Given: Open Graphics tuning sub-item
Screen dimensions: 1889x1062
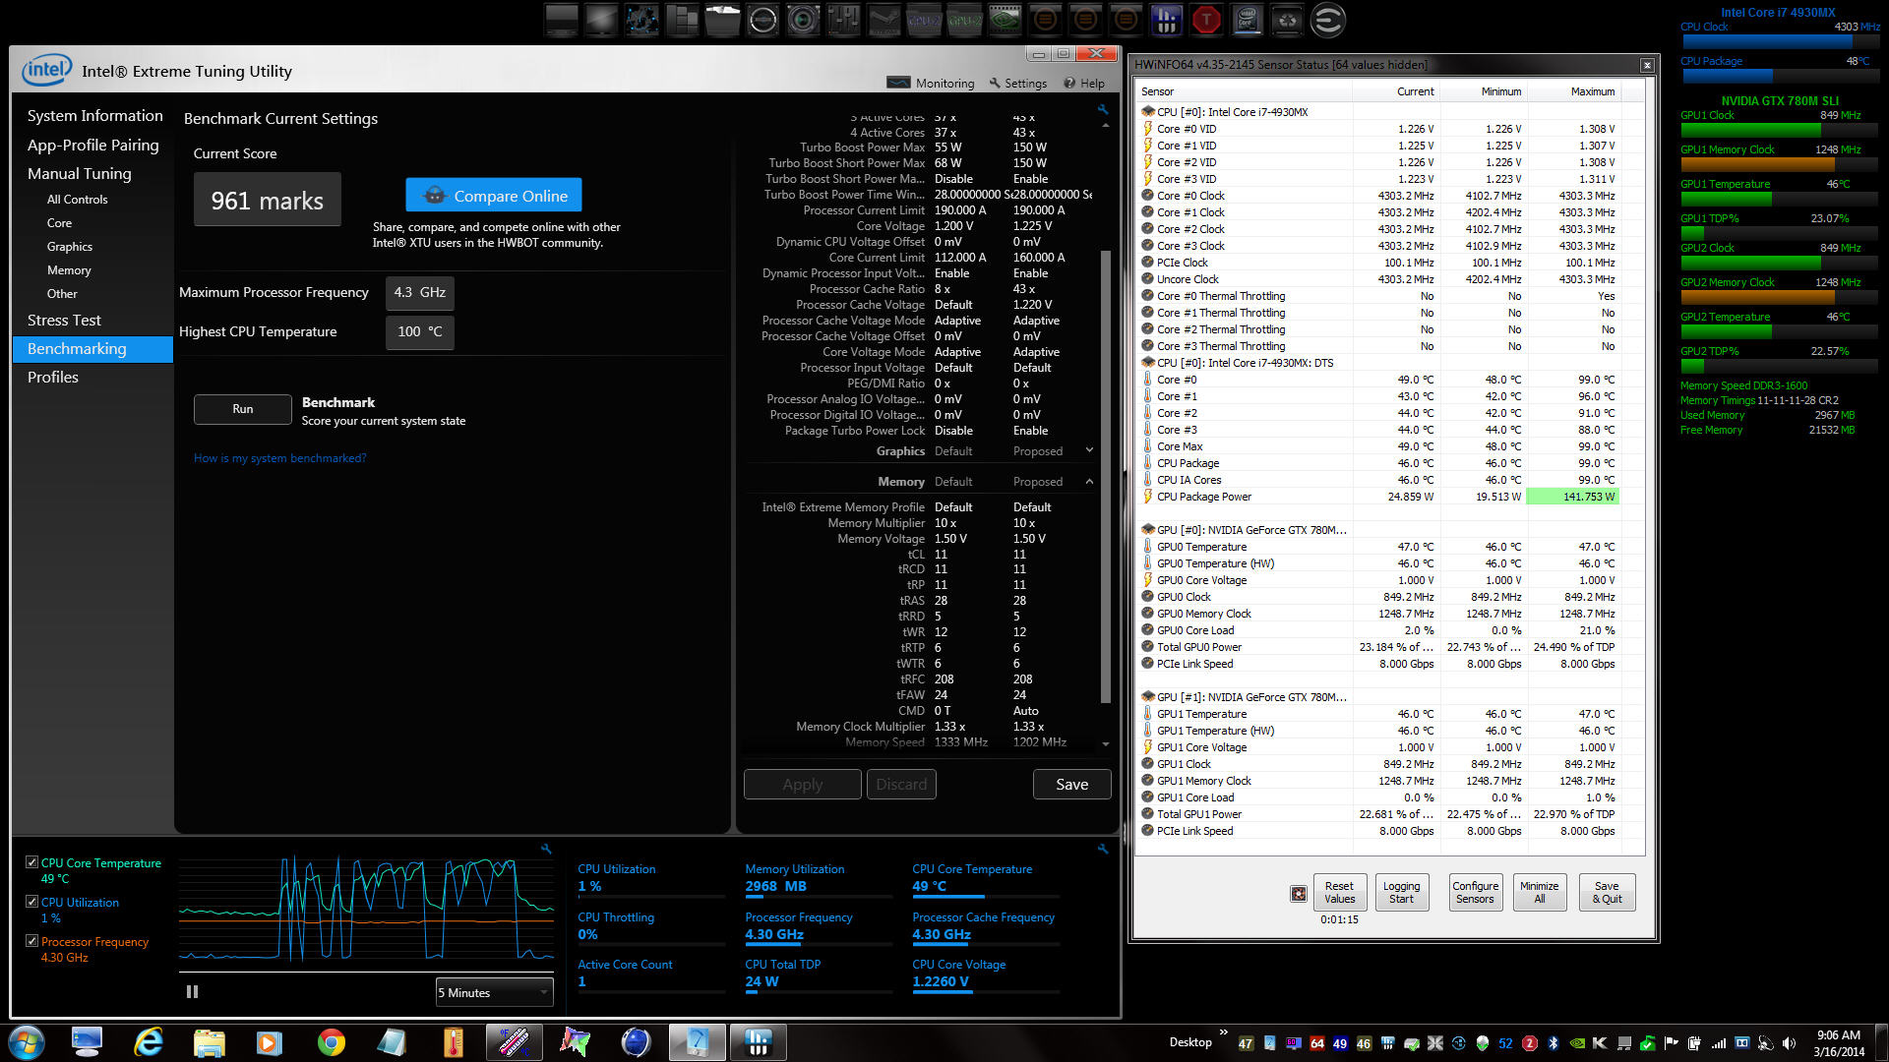Looking at the screenshot, I should click(x=69, y=246).
